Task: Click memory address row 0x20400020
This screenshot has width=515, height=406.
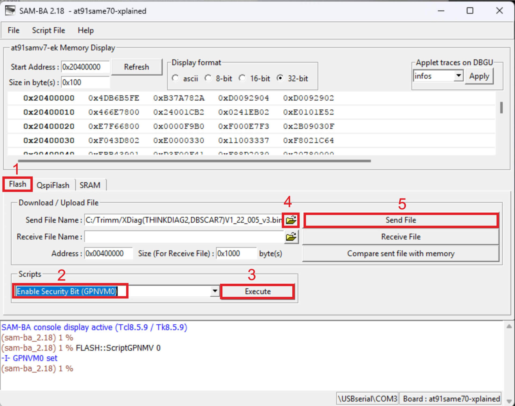Action: coord(49,126)
